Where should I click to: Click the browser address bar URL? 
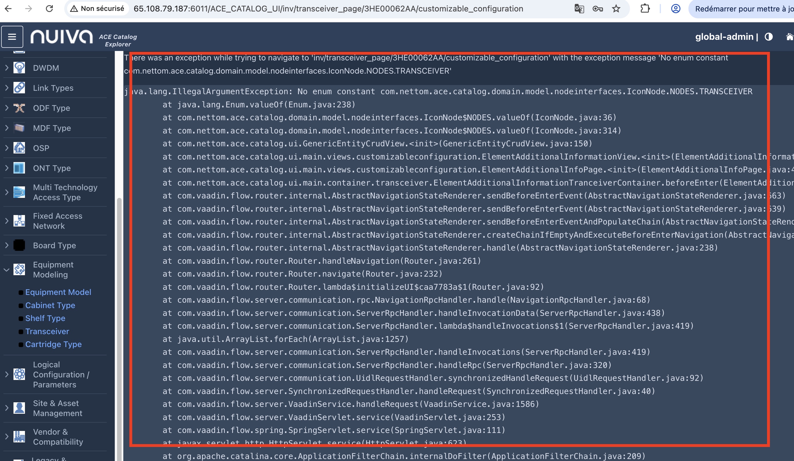point(328,9)
